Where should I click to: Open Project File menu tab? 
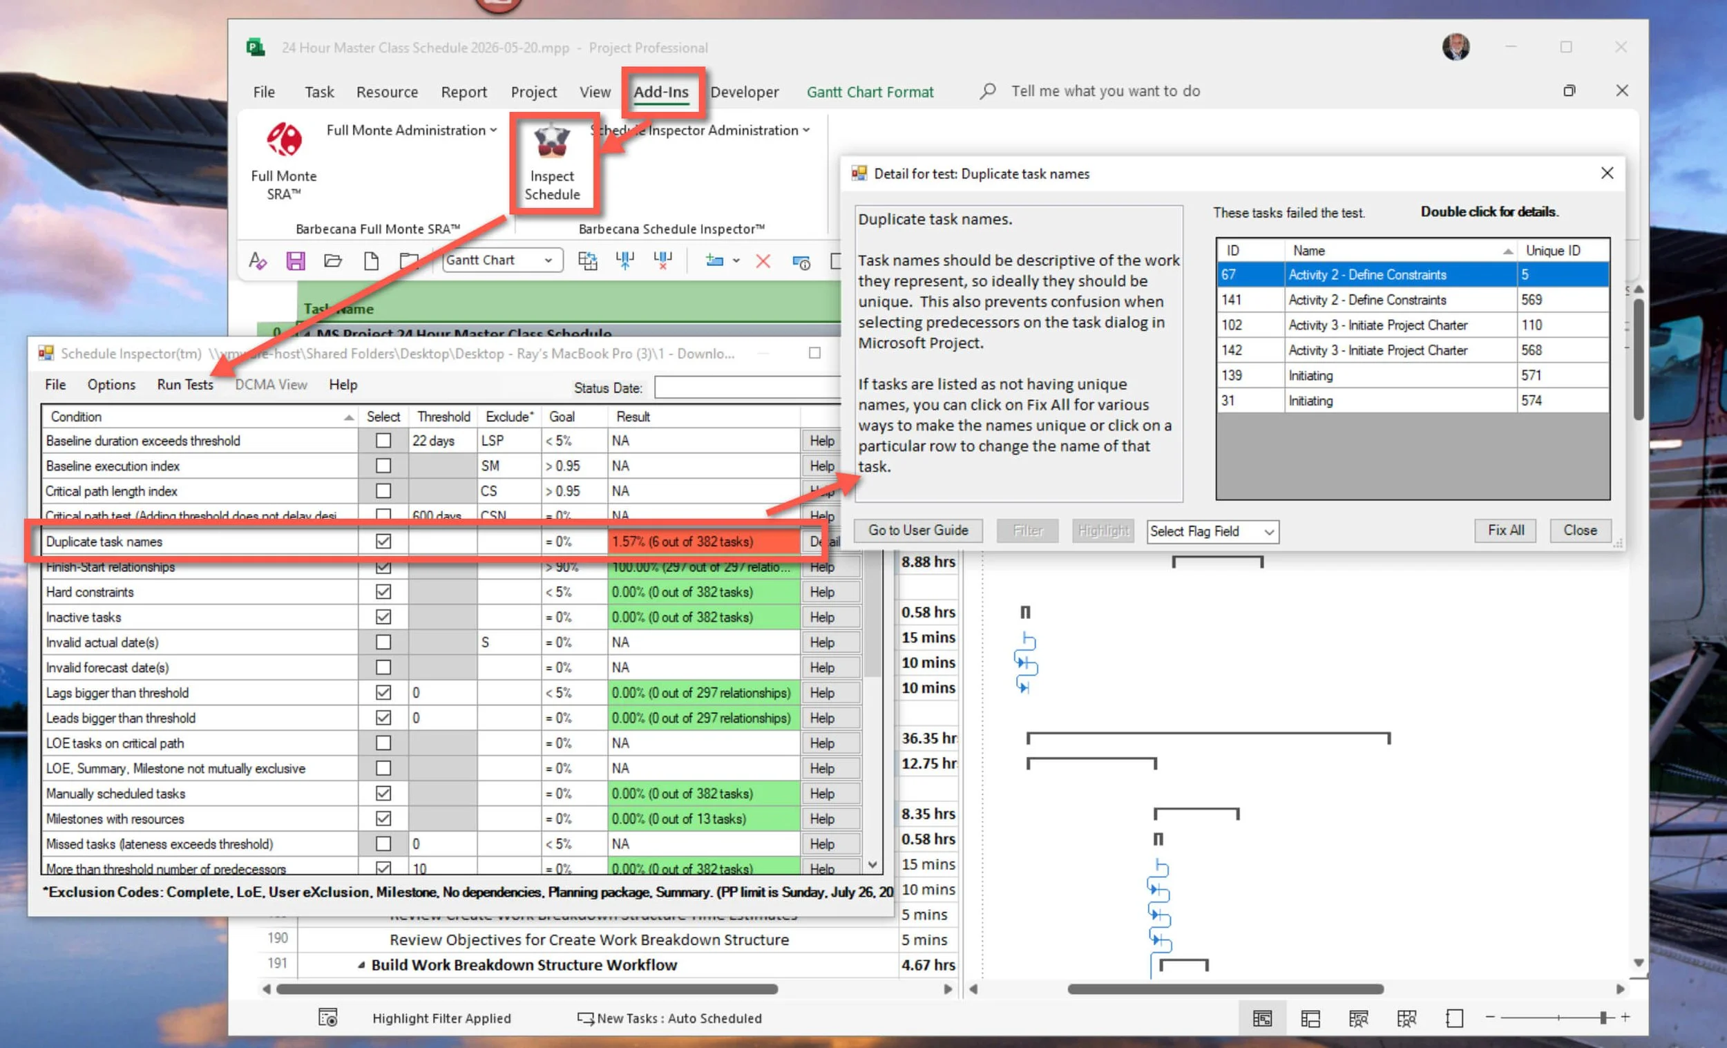263,92
